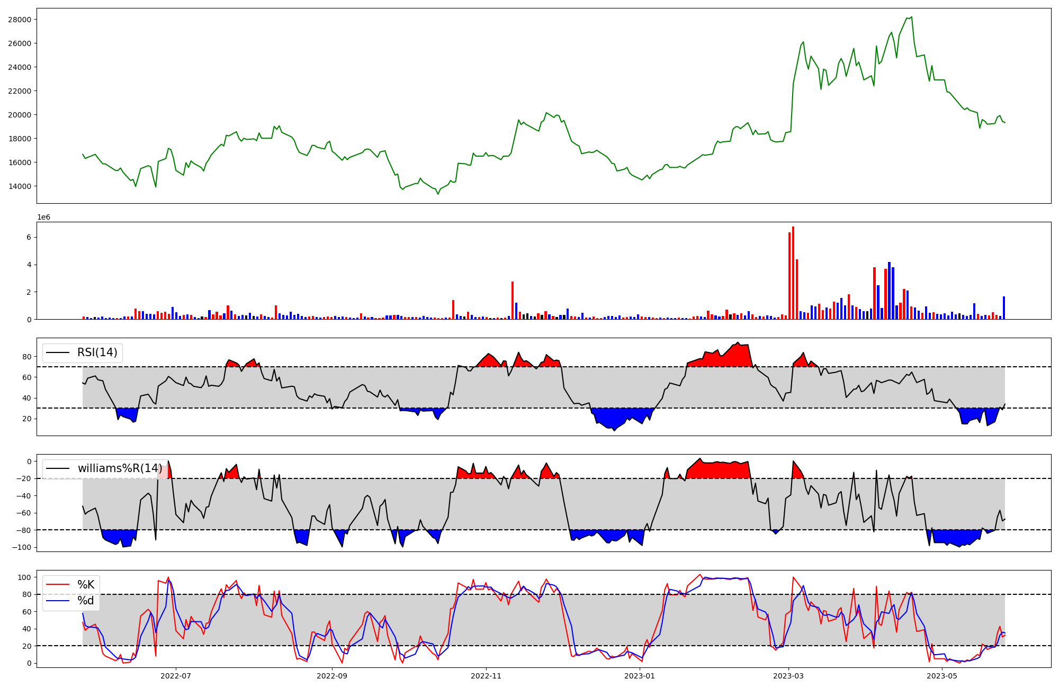The width and height of the screenshot is (1059, 688).
Task: Click the 1e6 volume scale label
Action: (43, 218)
